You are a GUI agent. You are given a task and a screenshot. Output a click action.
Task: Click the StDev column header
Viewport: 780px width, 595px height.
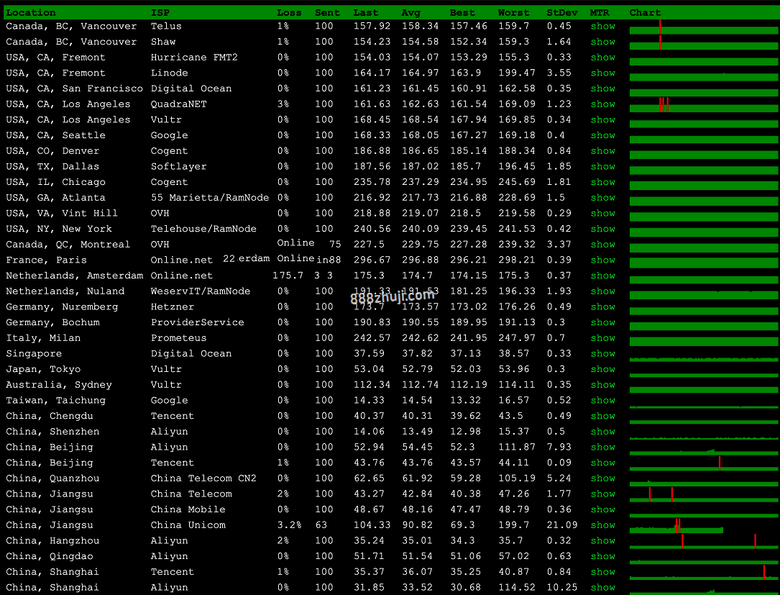[x=562, y=12]
